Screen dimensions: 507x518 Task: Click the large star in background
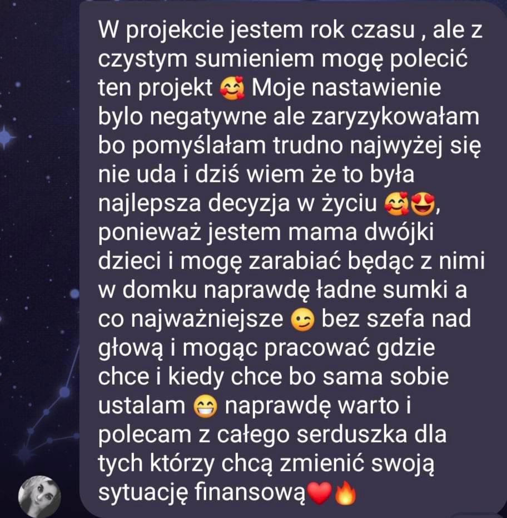[x=6, y=137]
